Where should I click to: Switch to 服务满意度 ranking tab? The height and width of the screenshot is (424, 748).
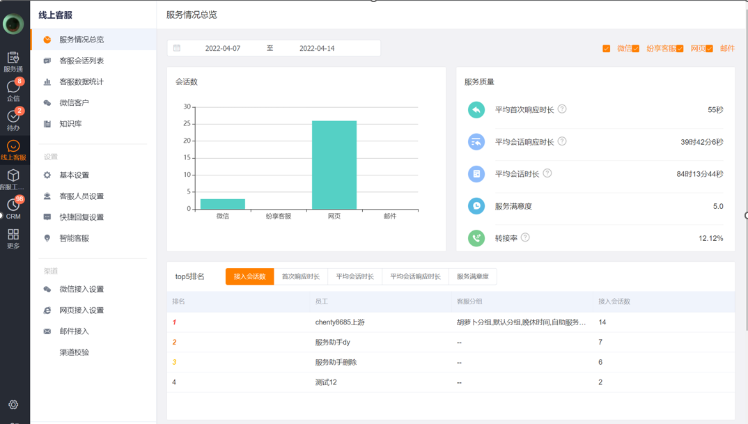[472, 276]
